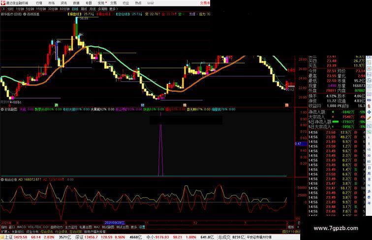Click the red money-bag icon
Image resolution: width=372 pixels, height=240 pixels.
click(369, 106)
